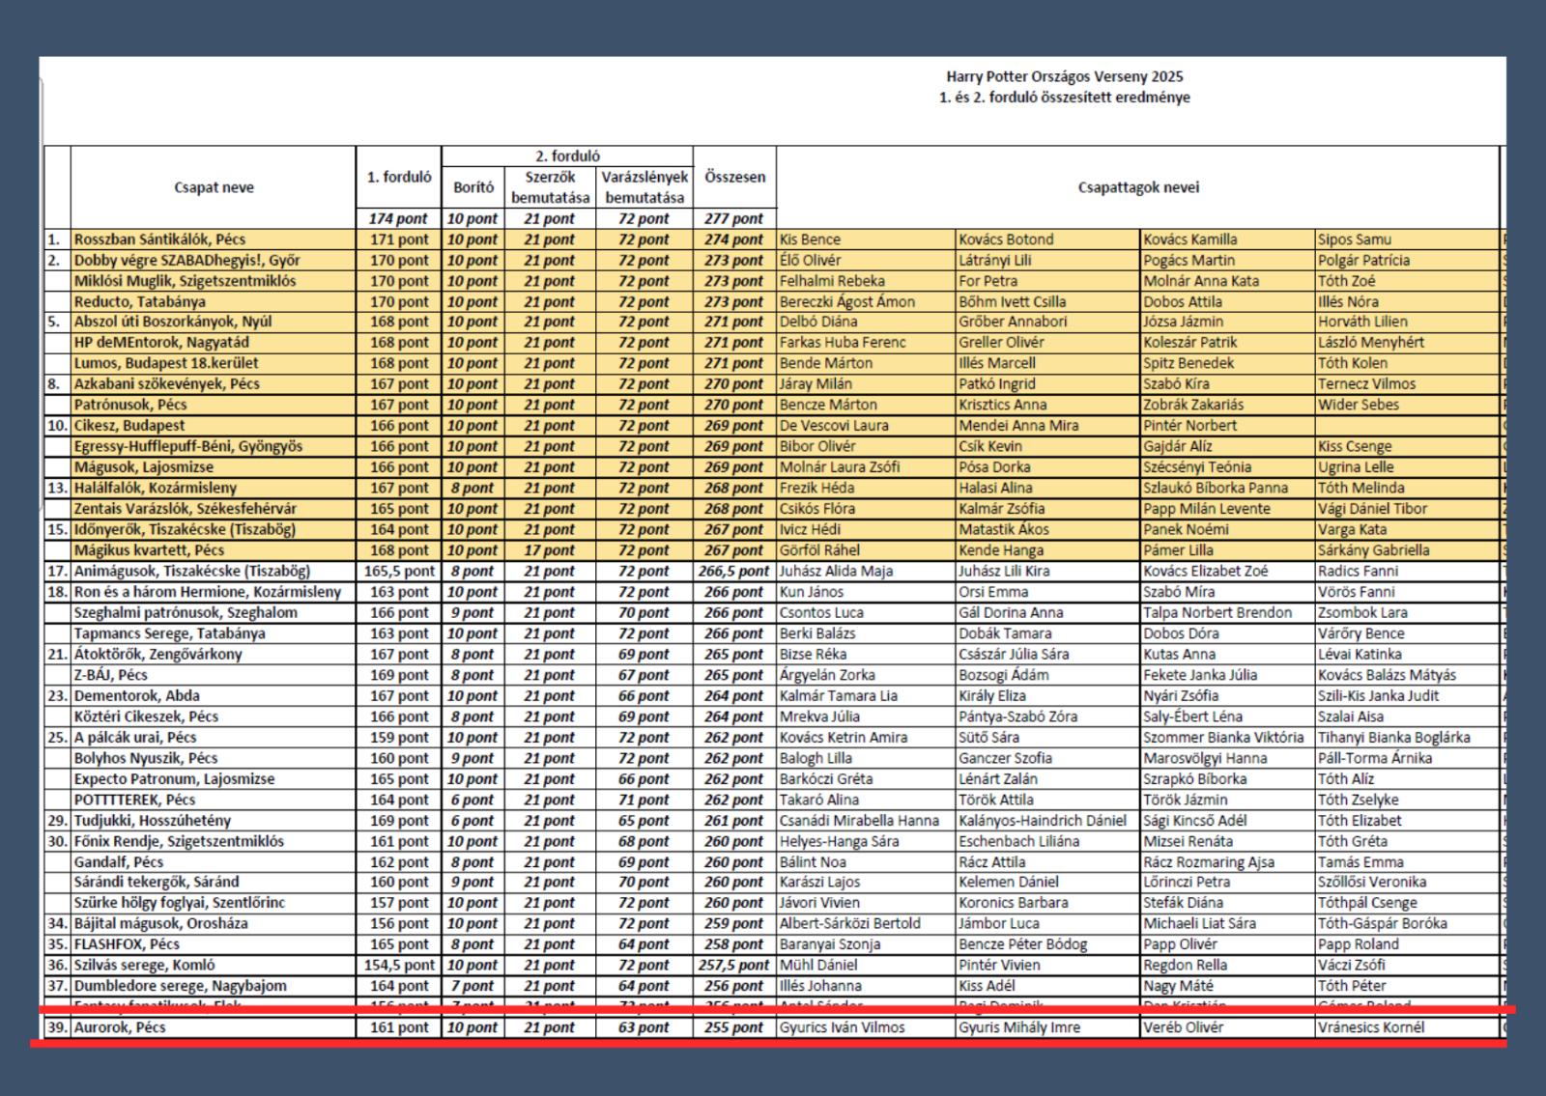Select team 'Bolyhos Nyuszik, Pécs'

pos(146,758)
